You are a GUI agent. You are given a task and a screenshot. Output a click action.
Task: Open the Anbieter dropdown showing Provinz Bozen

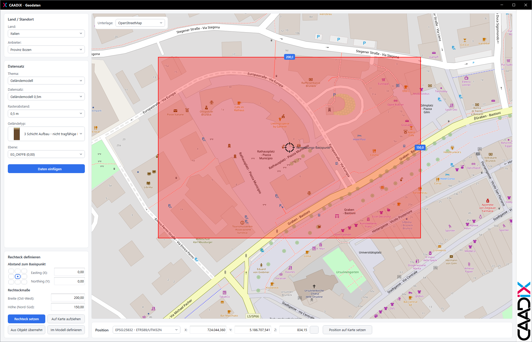click(46, 50)
